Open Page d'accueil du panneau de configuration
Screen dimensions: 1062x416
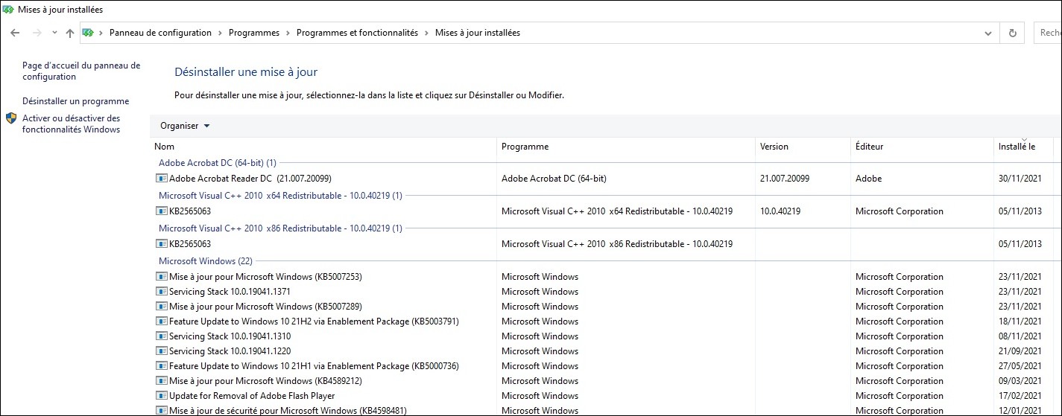point(81,71)
